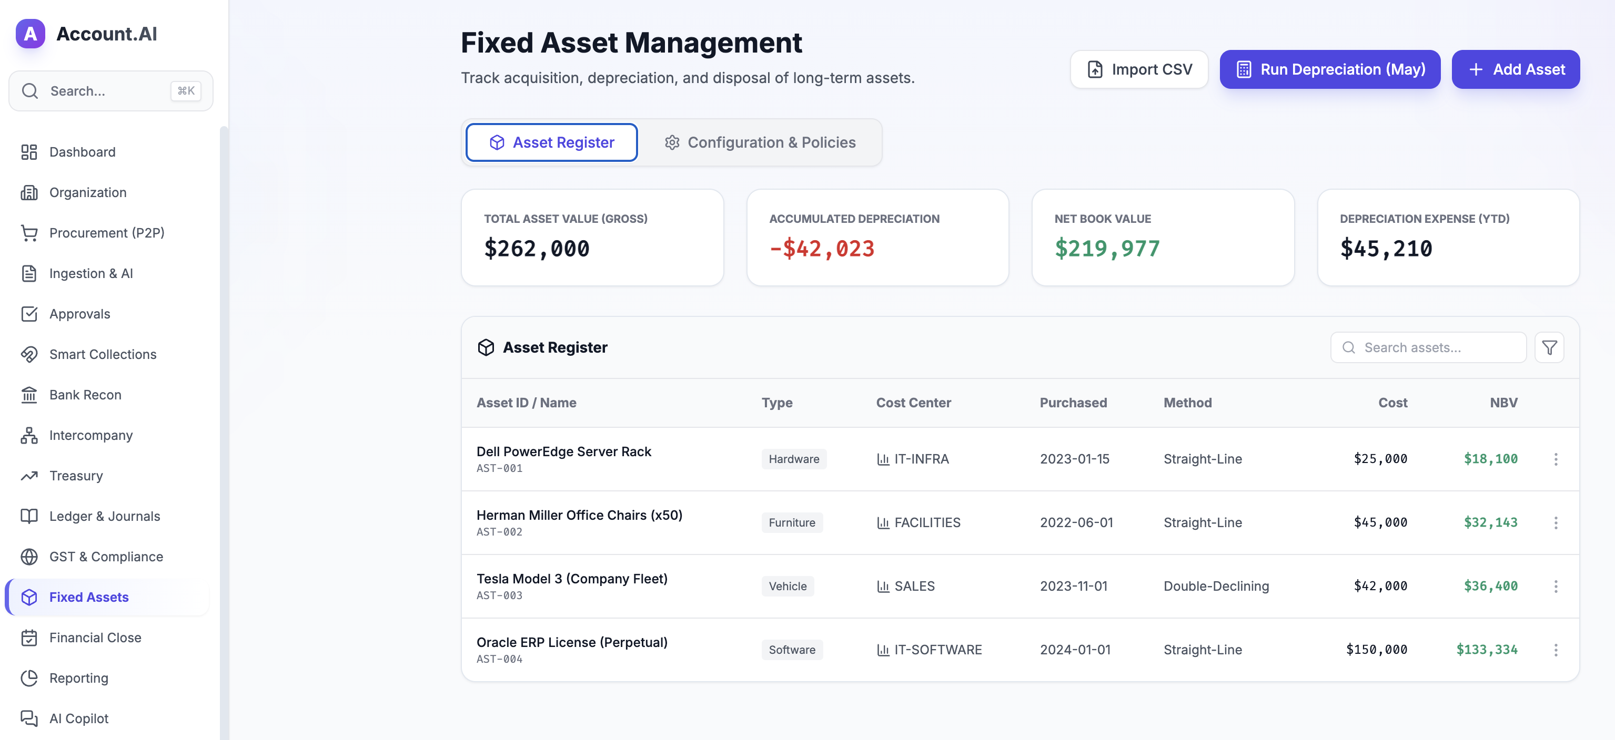Open row menu for Oracle ERP License
Viewport: 1615px width, 740px height.
[1556, 650]
